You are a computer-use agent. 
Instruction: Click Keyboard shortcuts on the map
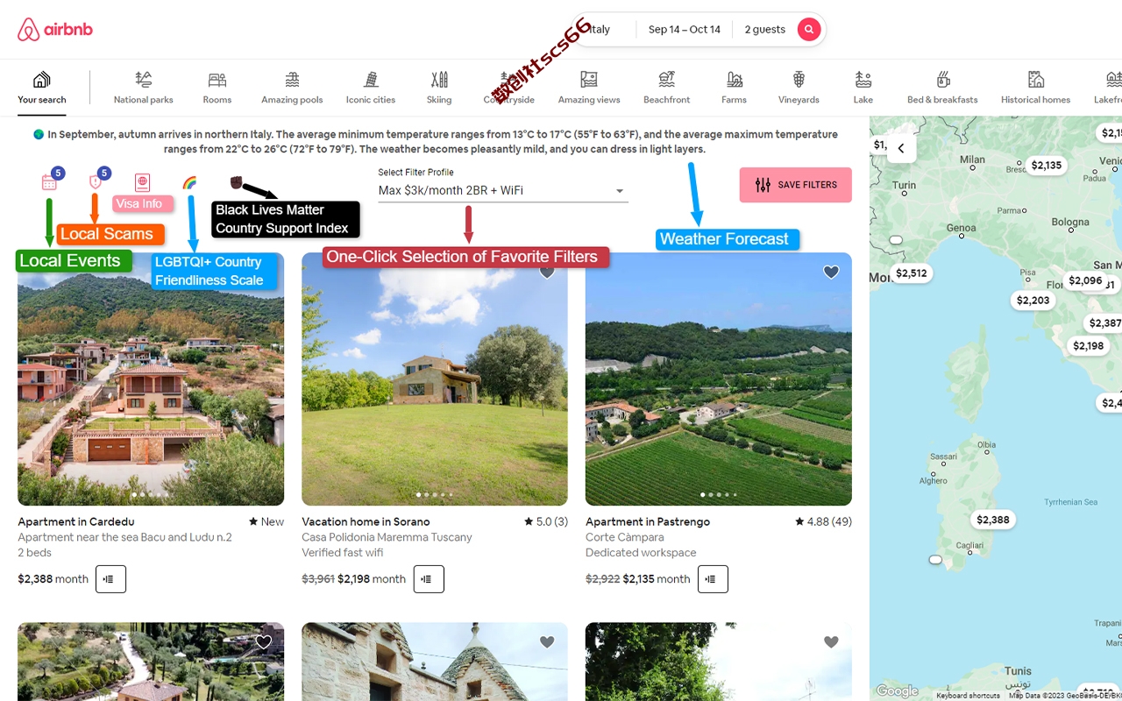click(968, 696)
